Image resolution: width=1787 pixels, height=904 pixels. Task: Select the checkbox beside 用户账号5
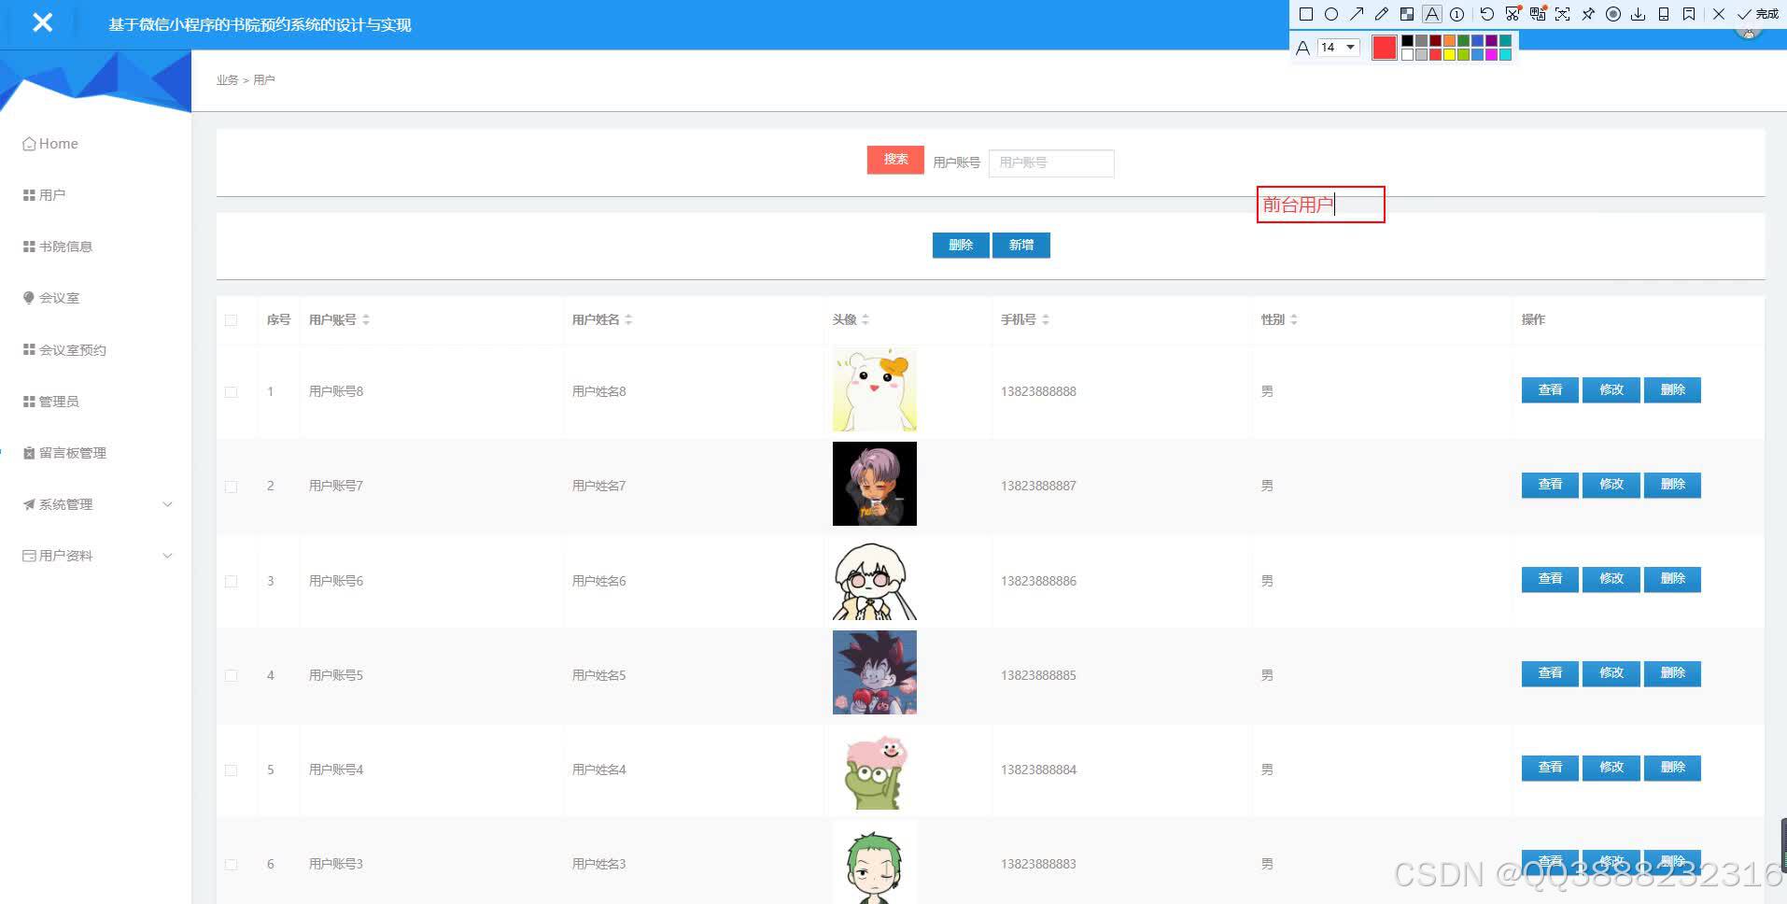[232, 675]
